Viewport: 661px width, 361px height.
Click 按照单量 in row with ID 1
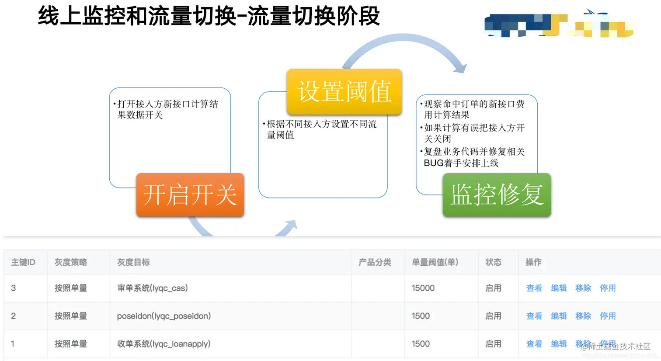[71, 344]
